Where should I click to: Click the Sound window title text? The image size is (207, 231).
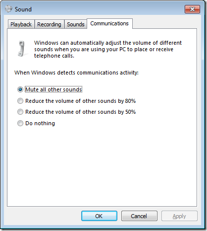click(23, 9)
